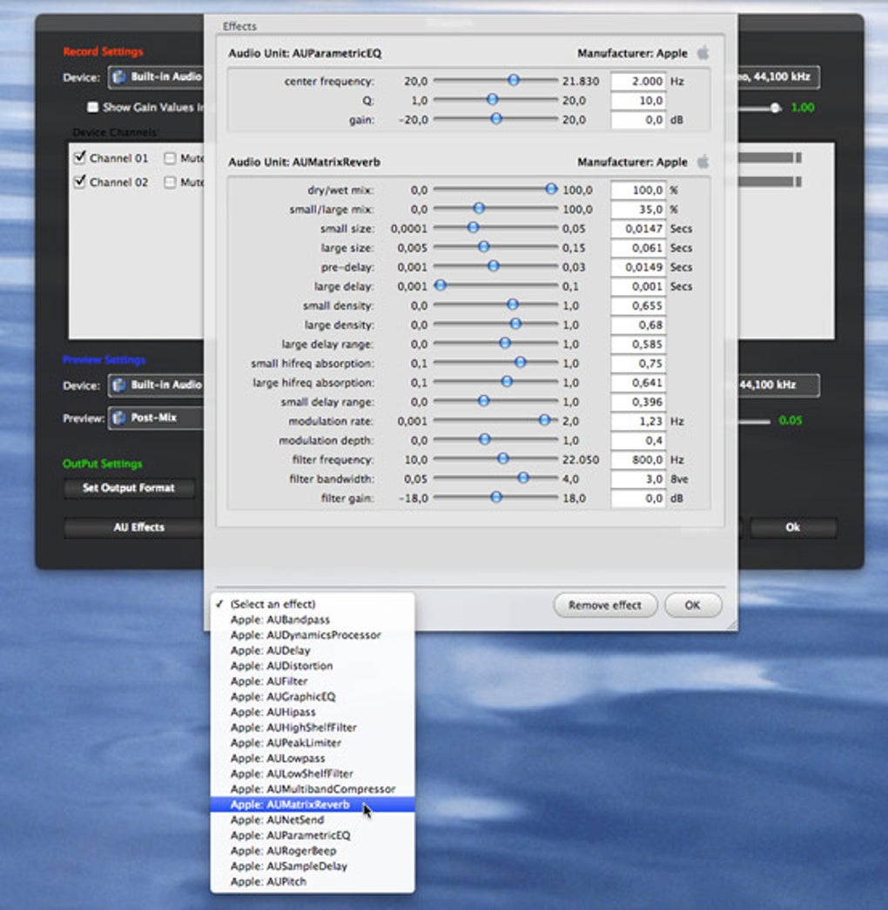The height and width of the screenshot is (910, 888).
Task: Select Apple: AUBandpass from effect list
Action: tap(313, 619)
